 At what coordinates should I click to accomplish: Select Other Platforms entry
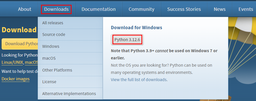[70, 70]
